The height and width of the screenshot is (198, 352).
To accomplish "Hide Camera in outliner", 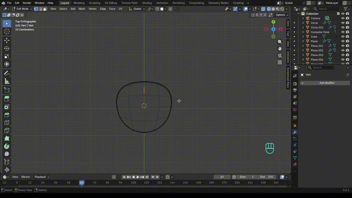I will [x=343, y=18].
